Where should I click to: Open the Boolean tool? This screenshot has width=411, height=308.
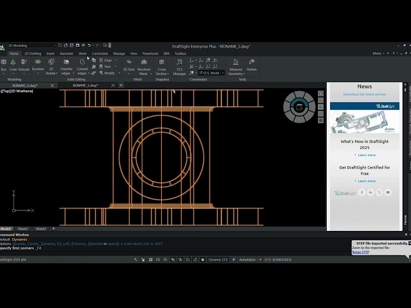coord(38,64)
